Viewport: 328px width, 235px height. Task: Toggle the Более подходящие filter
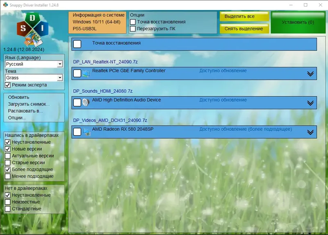(x=8, y=169)
